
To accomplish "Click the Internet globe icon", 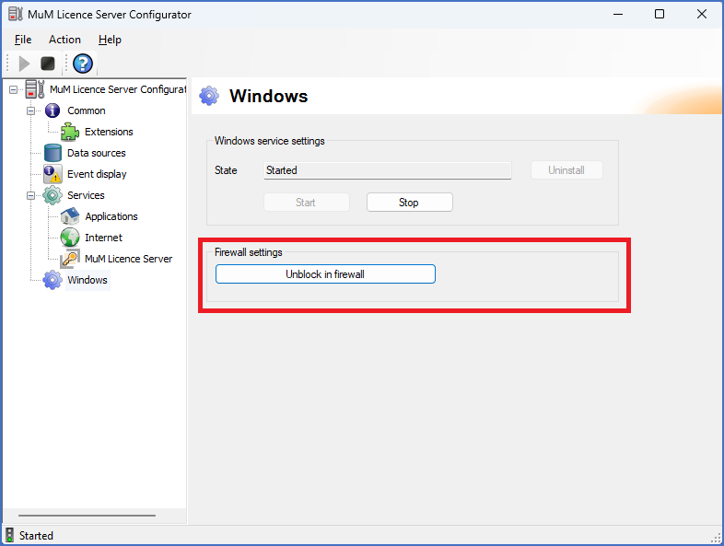I will (70, 238).
